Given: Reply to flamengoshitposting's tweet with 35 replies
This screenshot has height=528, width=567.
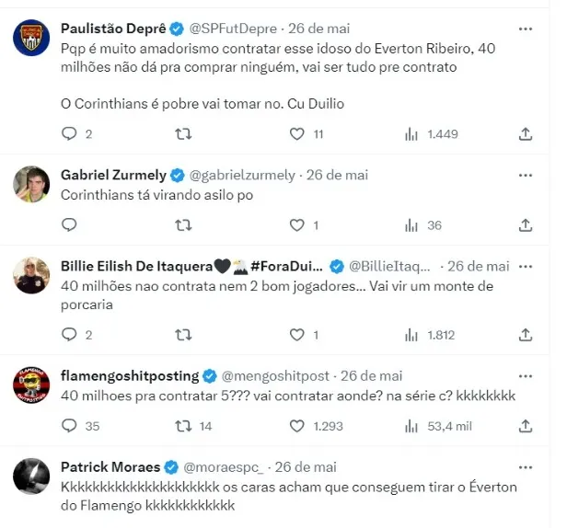Looking at the screenshot, I should (69, 426).
